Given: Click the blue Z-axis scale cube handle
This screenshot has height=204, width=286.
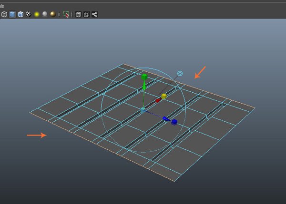Looking at the screenshot, I should point(174,122).
